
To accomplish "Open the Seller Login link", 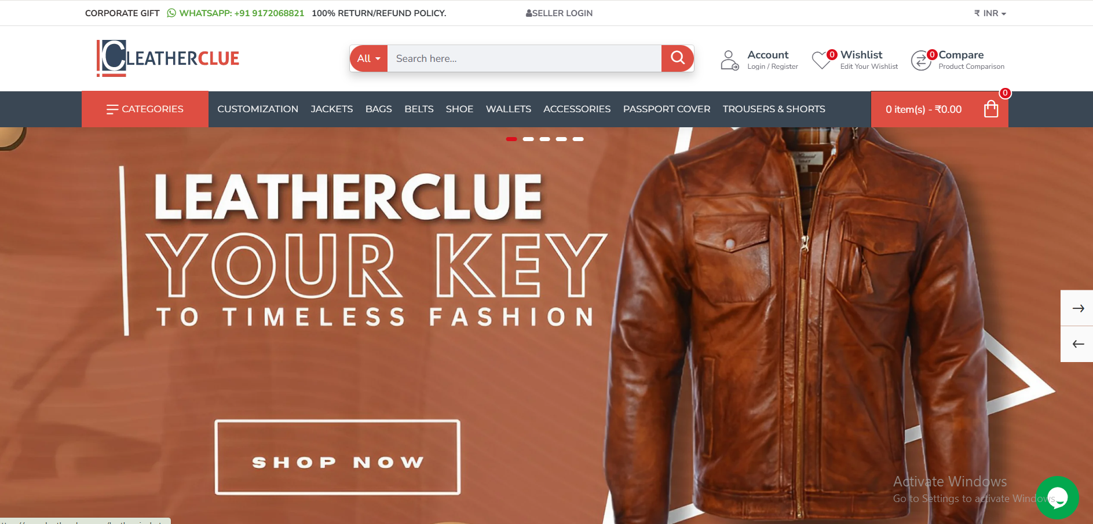I will pyautogui.click(x=559, y=13).
